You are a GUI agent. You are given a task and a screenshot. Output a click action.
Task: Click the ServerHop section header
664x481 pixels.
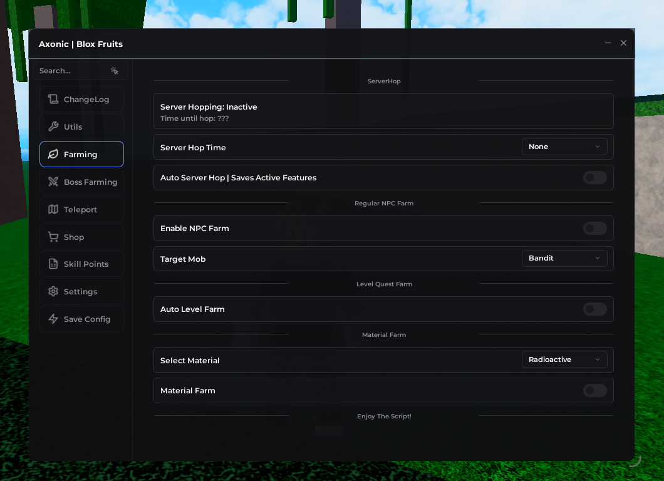[384, 81]
